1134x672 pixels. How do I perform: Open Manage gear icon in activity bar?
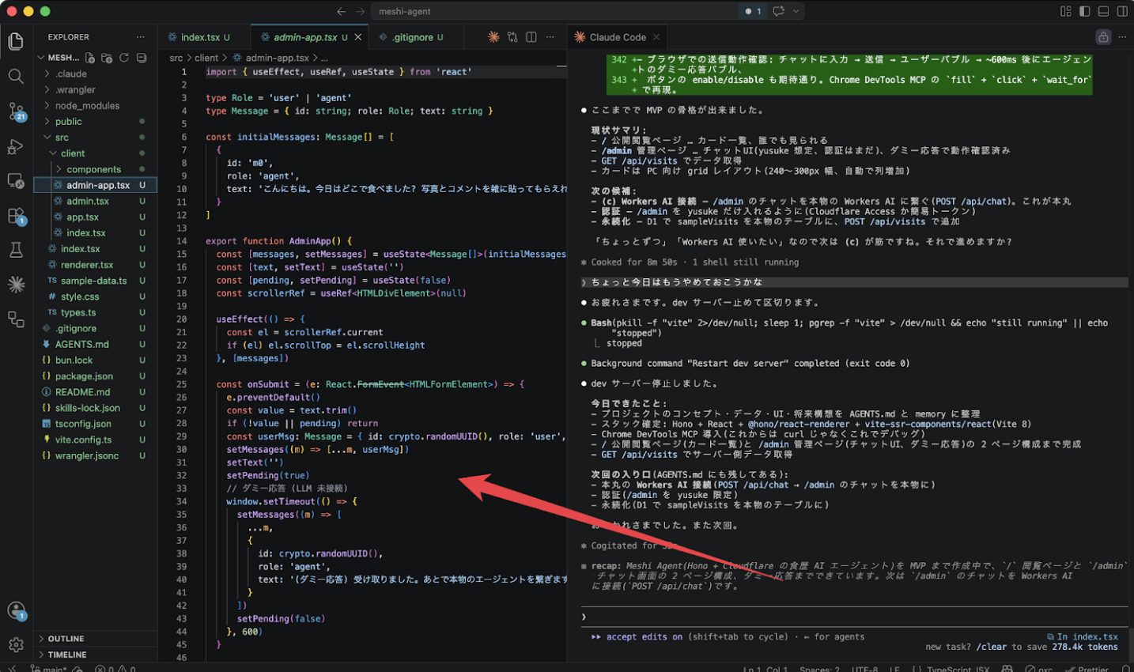pyautogui.click(x=16, y=645)
